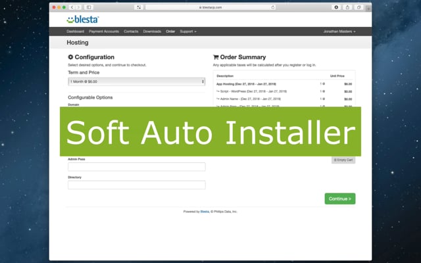The height and width of the screenshot is (263, 421).
Task: Open the Safari share icon
Action: 348,7
